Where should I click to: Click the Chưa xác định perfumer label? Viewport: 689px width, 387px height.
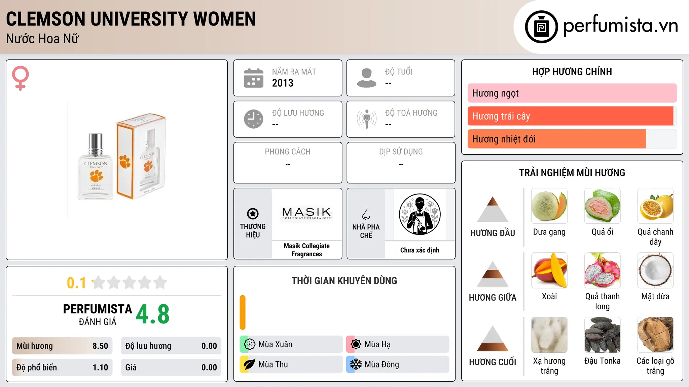click(x=420, y=250)
